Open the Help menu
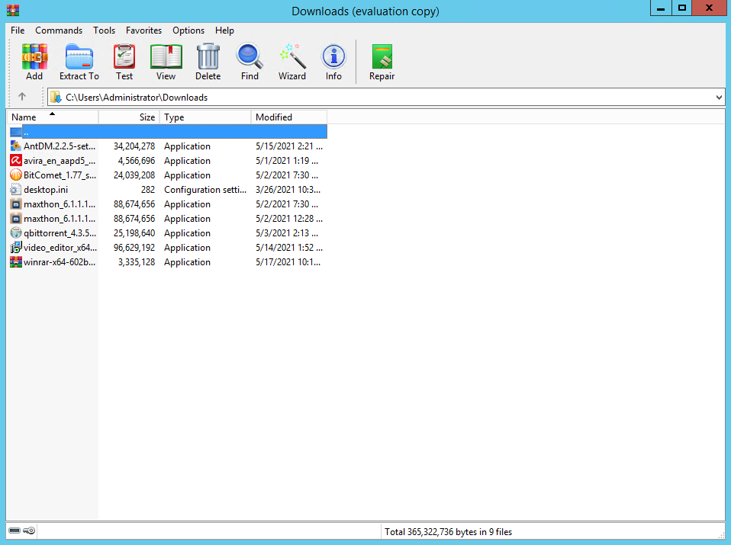Viewport: 731px width, 545px height. pos(224,30)
